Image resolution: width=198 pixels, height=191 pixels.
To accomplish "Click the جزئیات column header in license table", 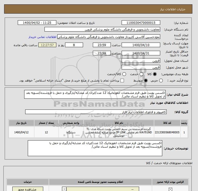I will pyautogui.click(x=28, y=182).
